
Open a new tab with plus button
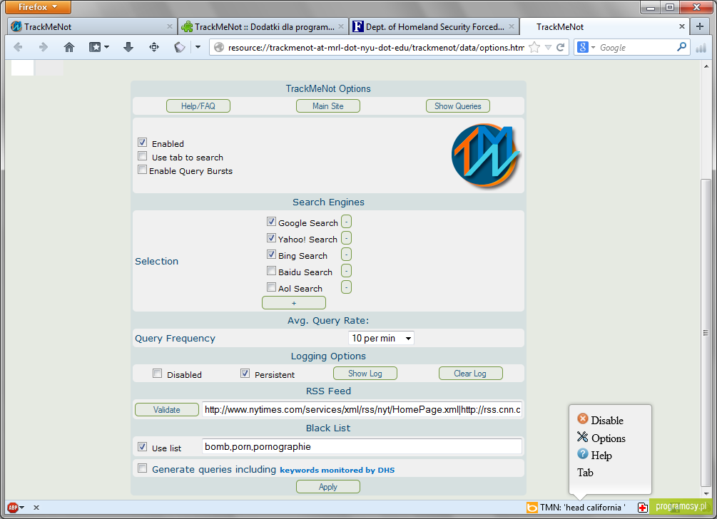[x=700, y=26]
